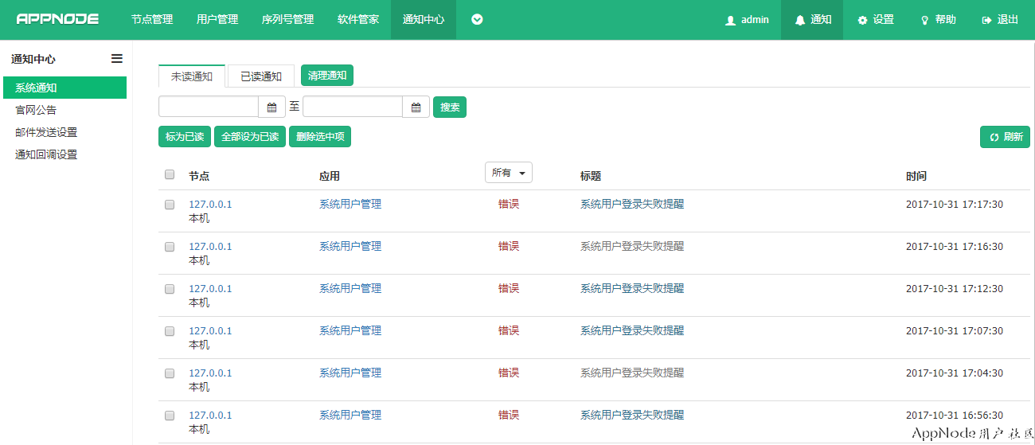
Task: Open help with lightbulb icon
Action: 938,20
